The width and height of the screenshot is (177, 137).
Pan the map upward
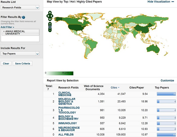(50, 13)
